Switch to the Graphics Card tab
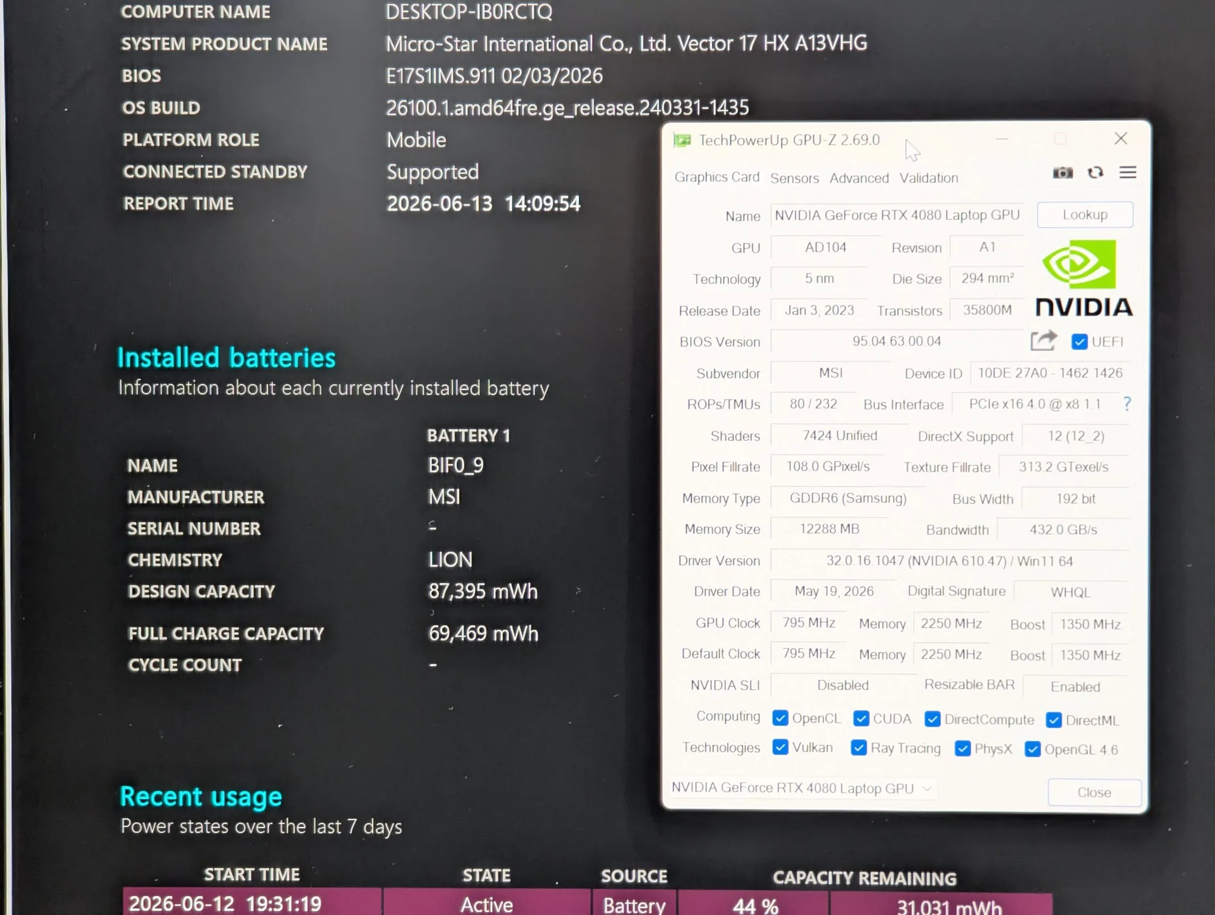Image resolution: width=1215 pixels, height=915 pixels. (x=717, y=177)
